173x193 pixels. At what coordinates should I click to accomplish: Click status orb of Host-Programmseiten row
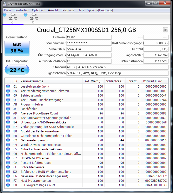(8, 181)
